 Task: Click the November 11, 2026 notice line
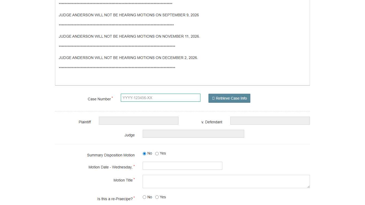pyautogui.click(x=129, y=36)
